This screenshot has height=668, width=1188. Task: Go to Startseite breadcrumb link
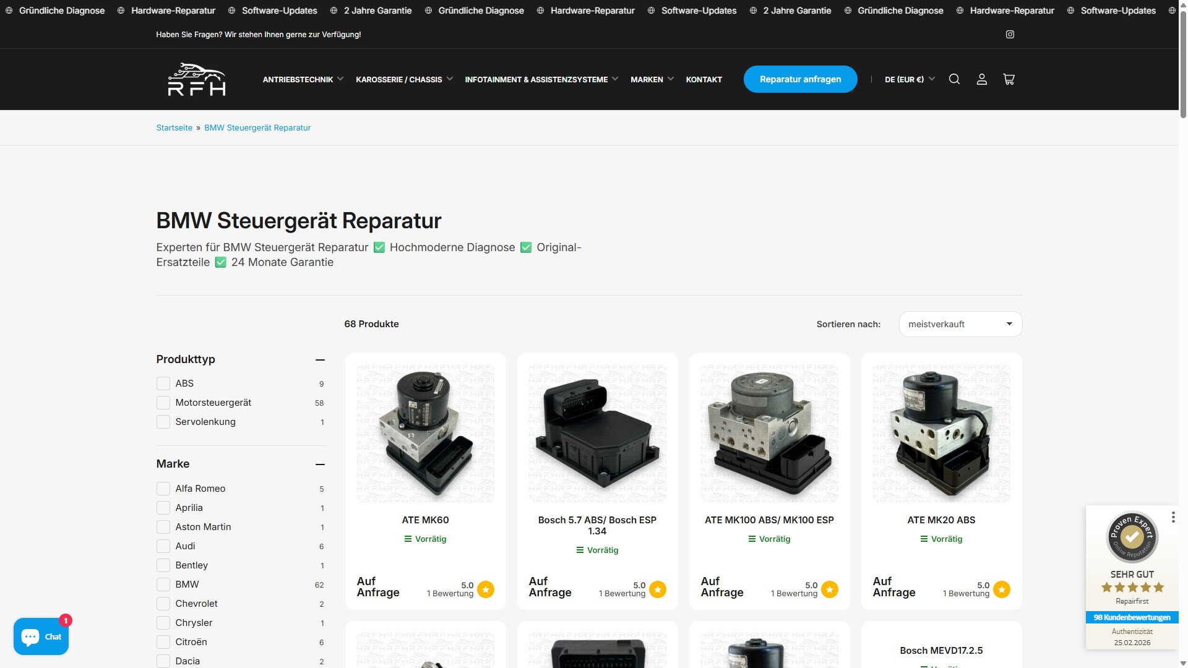174,128
